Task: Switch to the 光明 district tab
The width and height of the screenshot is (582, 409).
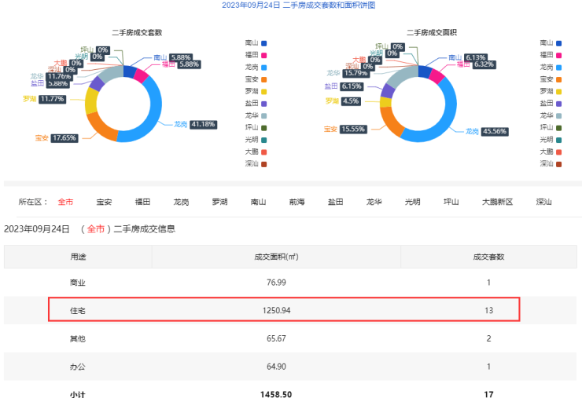Action: [412, 202]
